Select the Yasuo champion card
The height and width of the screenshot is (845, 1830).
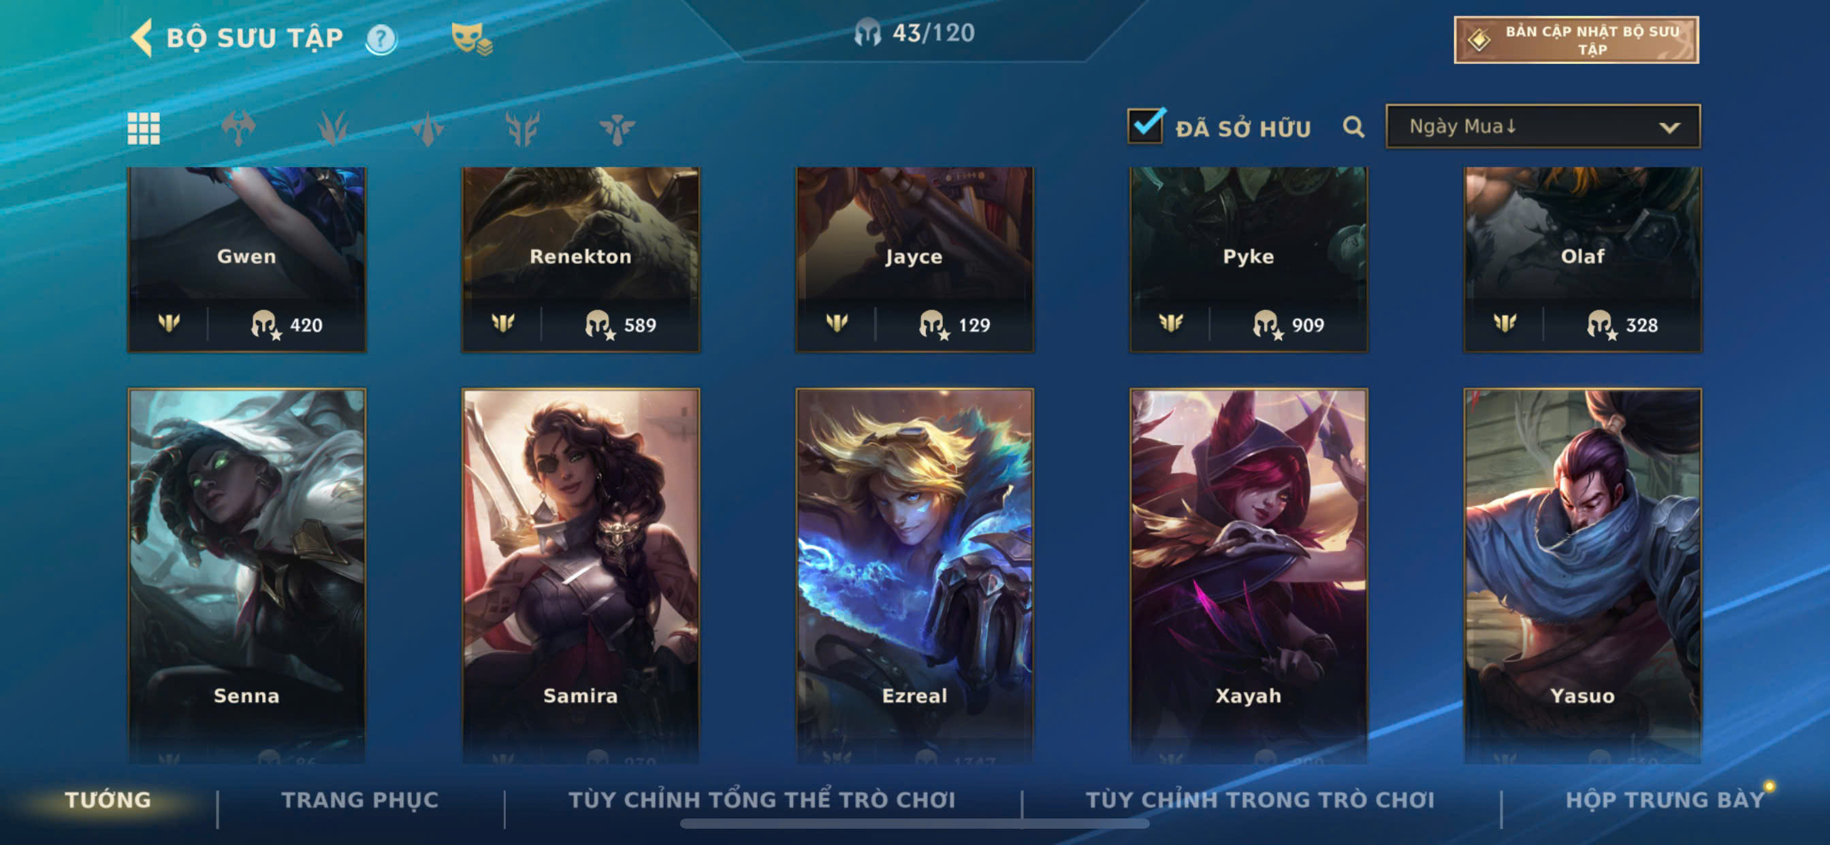point(1582,575)
